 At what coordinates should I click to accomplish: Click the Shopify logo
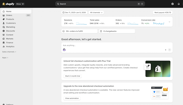click(x=8, y=4)
